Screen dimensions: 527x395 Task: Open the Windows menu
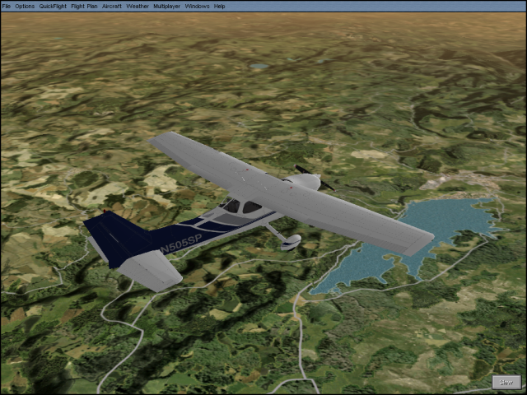197,6
